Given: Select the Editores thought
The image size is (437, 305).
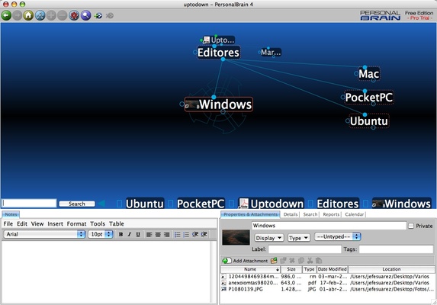Looking at the screenshot, I should pos(218,53).
